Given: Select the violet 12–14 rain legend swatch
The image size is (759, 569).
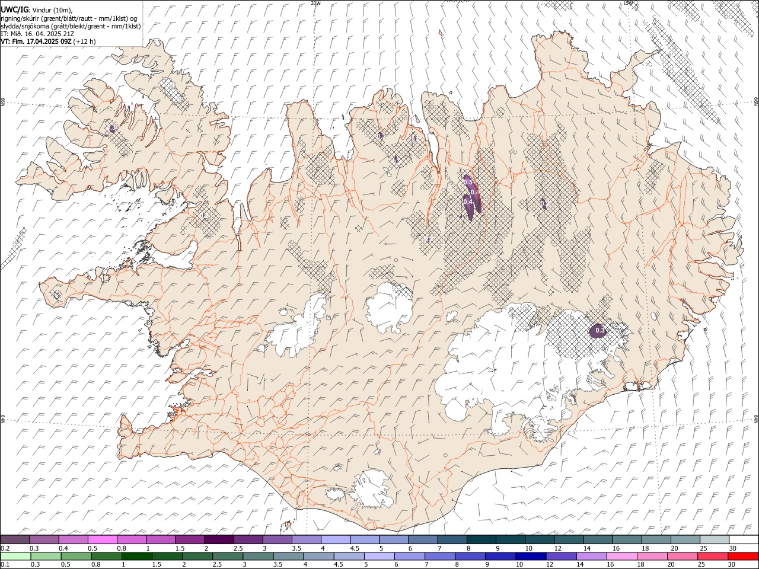Looking at the screenshot, I should coord(561,556).
